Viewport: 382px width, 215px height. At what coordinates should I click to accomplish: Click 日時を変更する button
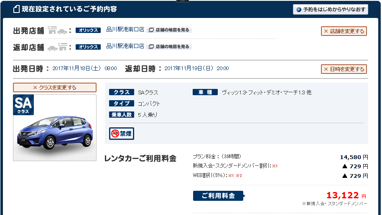click(x=344, y=69)
